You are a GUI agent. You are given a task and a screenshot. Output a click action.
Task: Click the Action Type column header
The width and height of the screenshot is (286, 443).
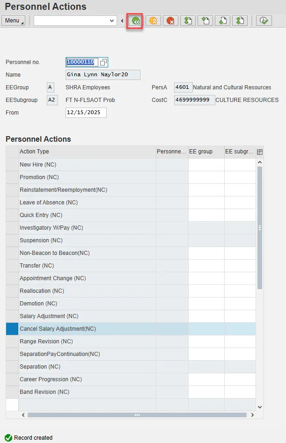(87, 152)
